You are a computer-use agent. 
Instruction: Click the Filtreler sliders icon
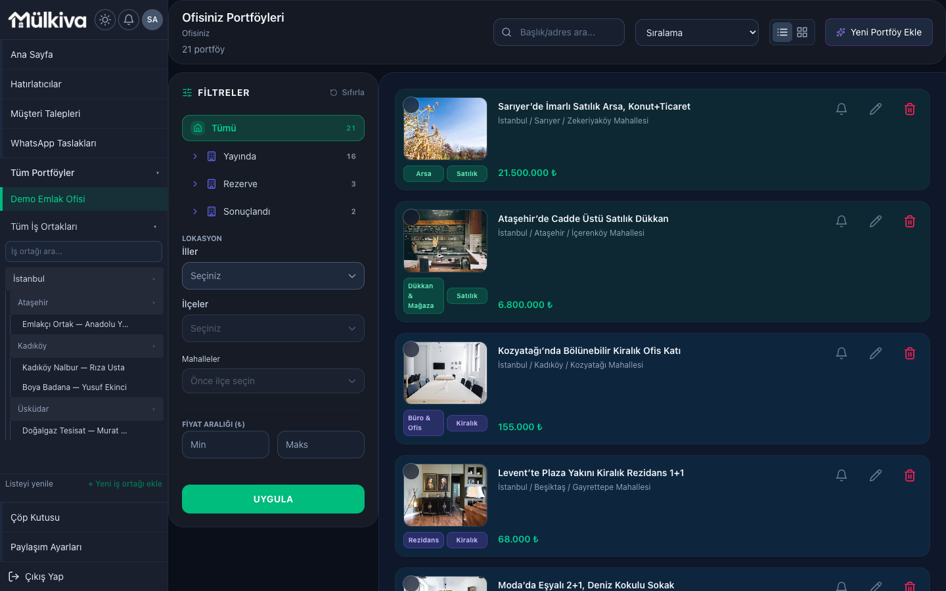(x=187, y=93)
